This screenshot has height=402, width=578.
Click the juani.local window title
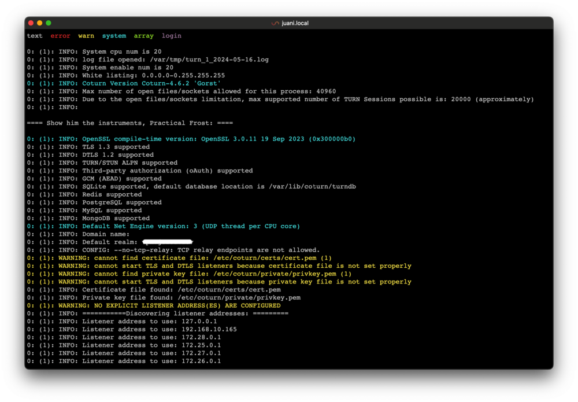pyautogui.click(x=295, y=23)
